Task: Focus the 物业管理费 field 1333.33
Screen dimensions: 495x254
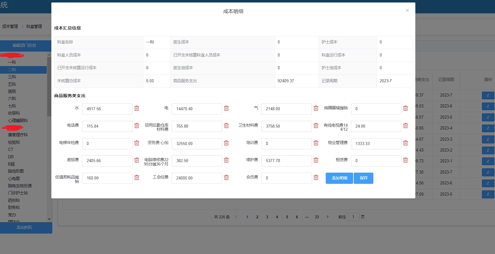Action: tap(376, 144)
